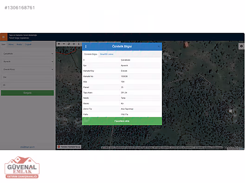Click the Yandex Haritalar'da aç pin icon

59,147
